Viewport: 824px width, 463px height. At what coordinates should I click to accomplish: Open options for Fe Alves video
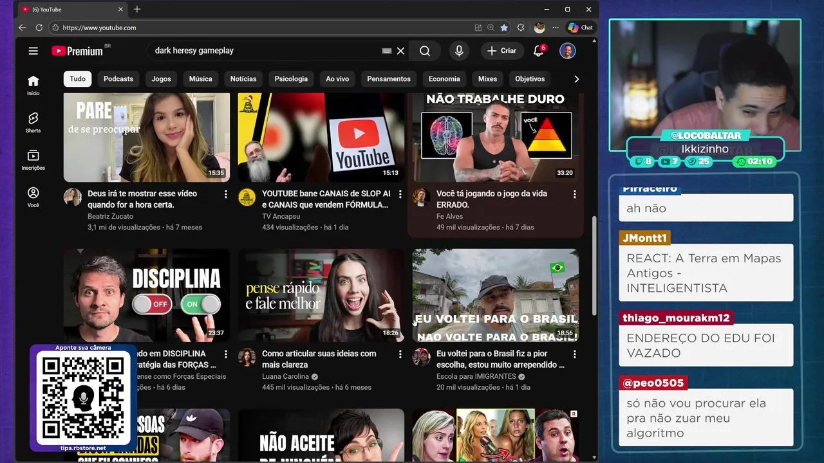[x=574, y=194]
